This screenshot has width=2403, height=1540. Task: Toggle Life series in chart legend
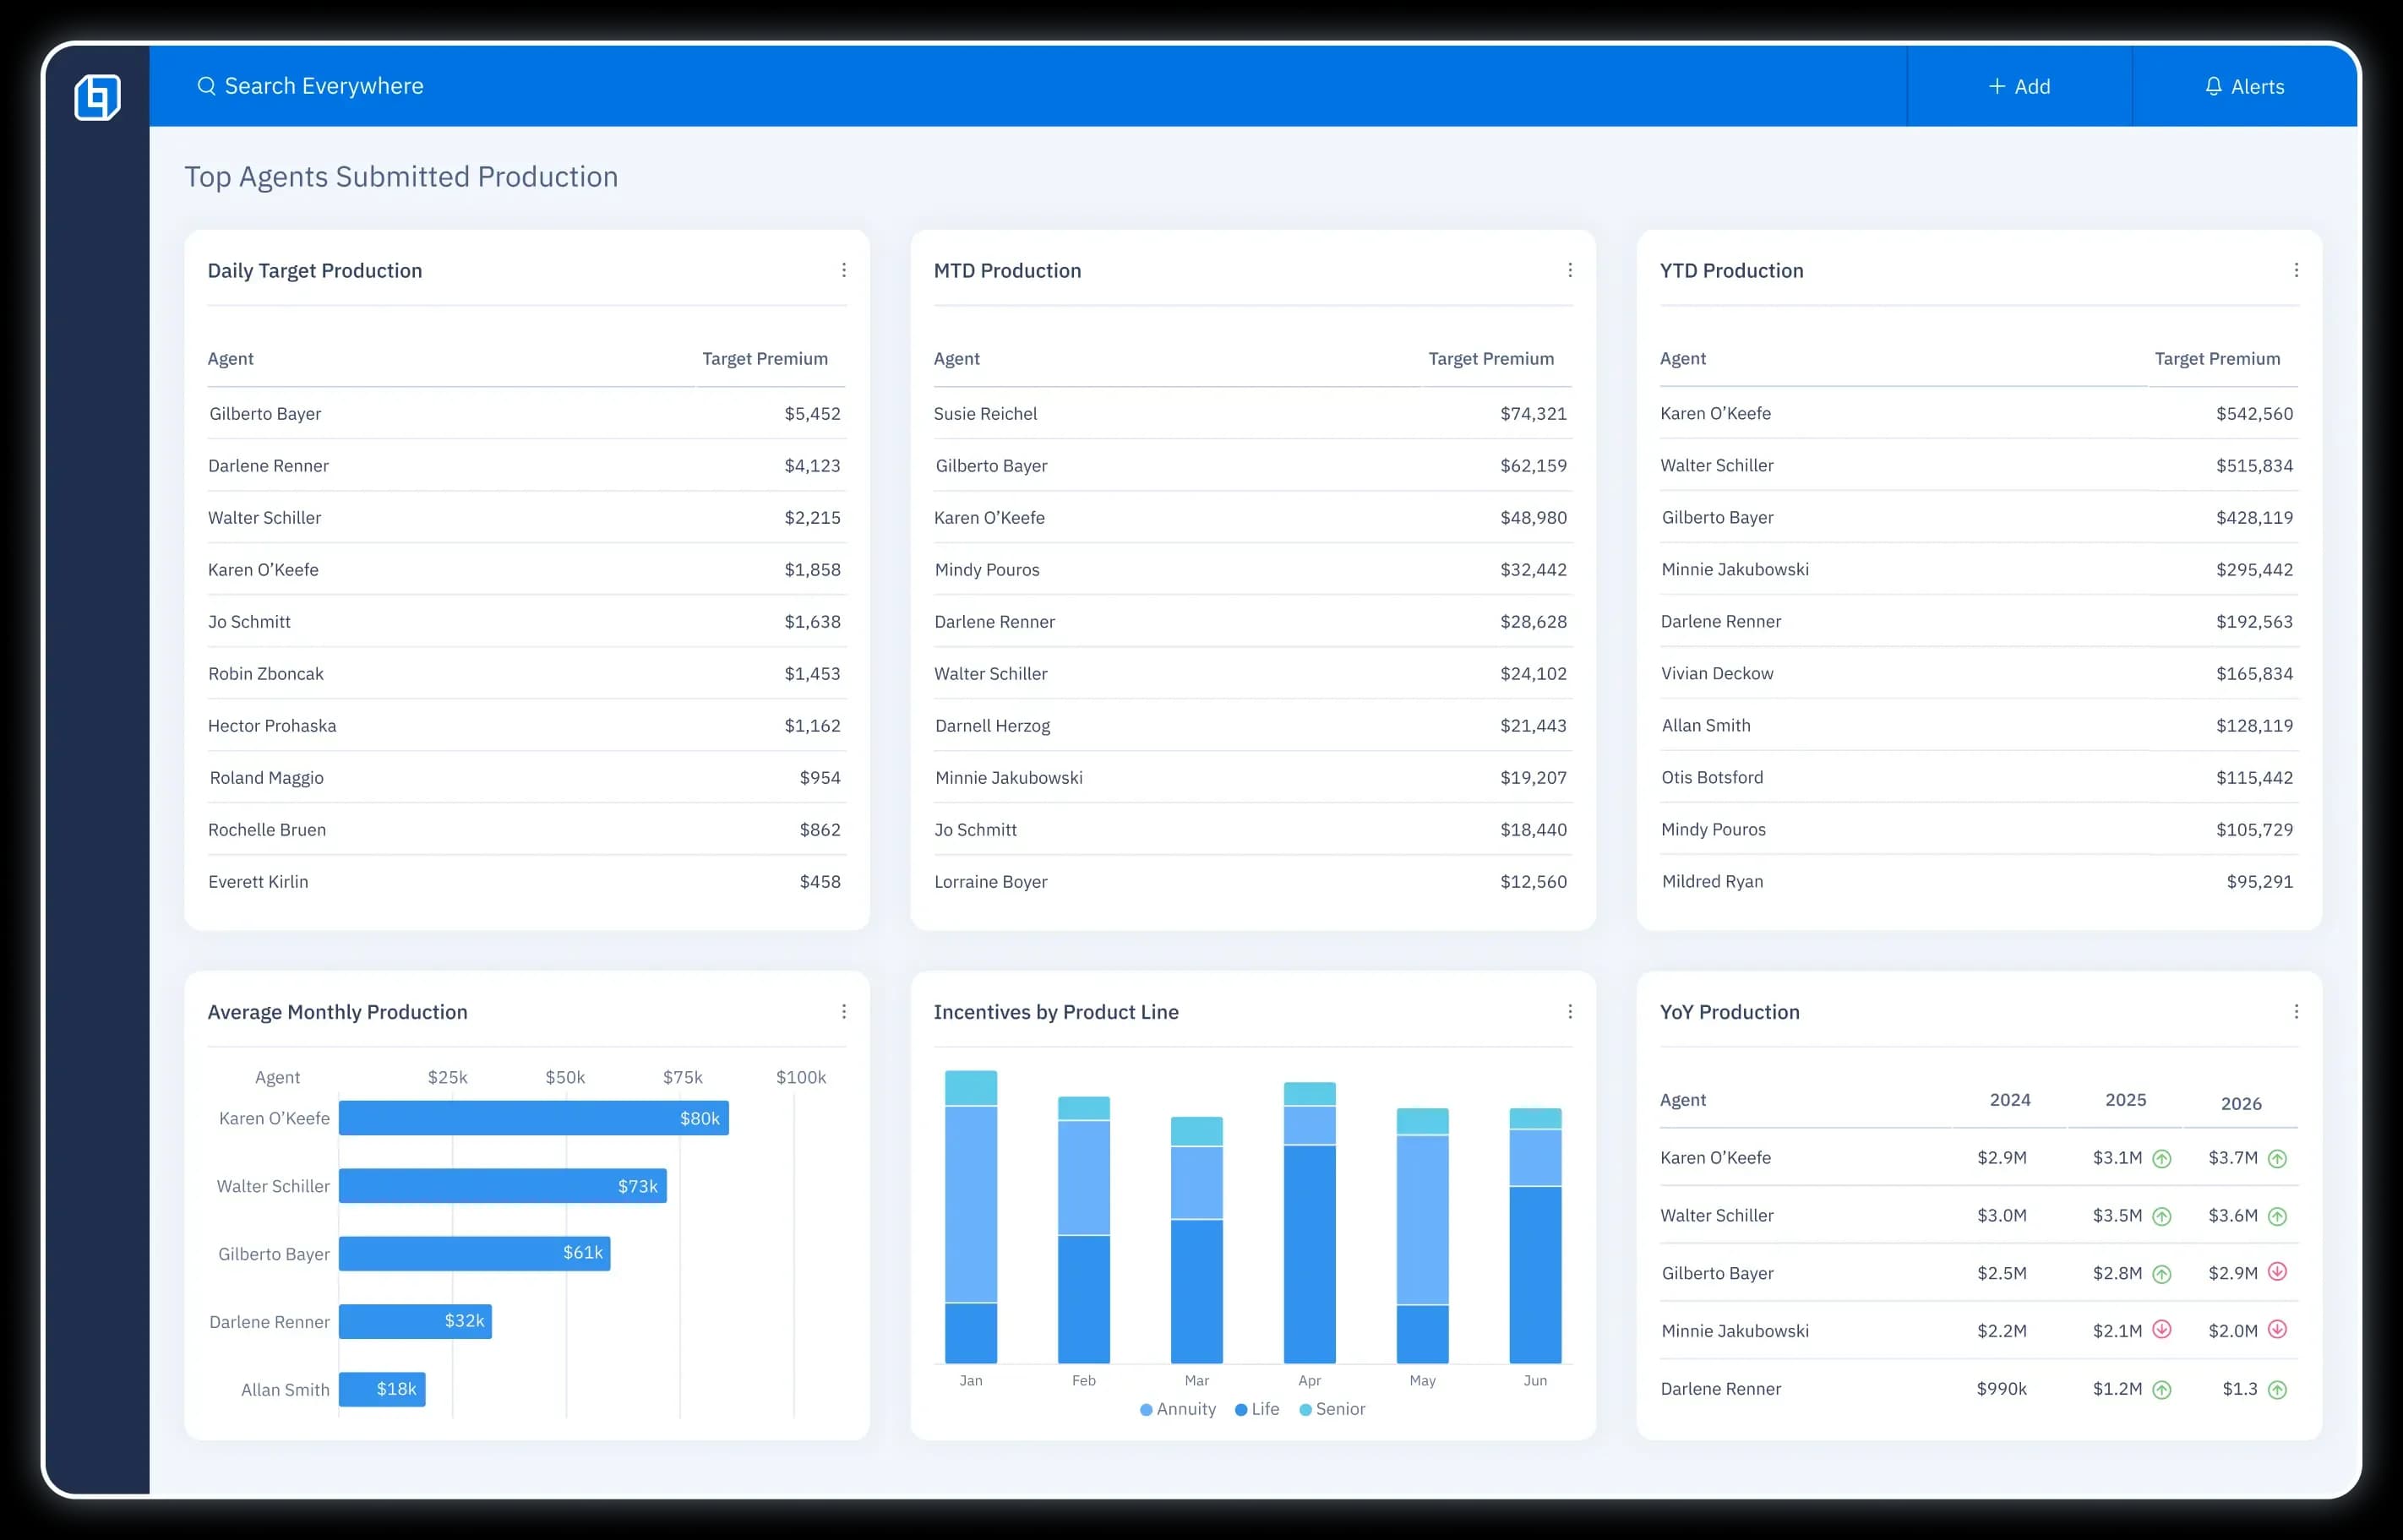click(x=1257, y=1409)
